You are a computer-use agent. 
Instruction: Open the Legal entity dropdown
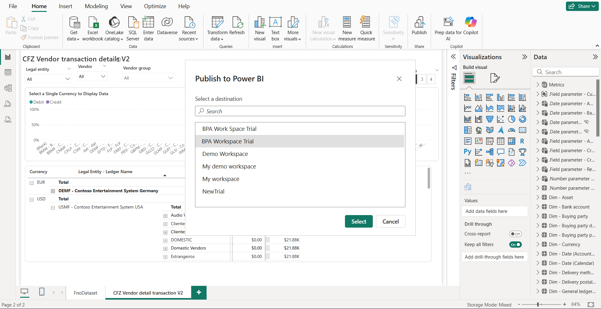(x=48, y=79)
